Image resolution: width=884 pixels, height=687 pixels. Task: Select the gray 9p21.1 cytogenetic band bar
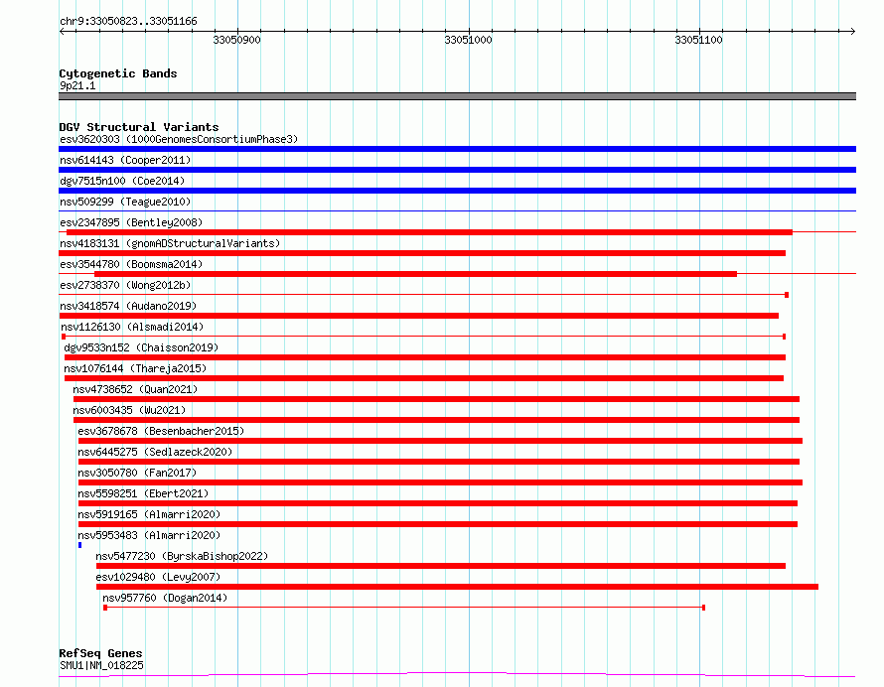pyautogui.click(x=457, y=96)
